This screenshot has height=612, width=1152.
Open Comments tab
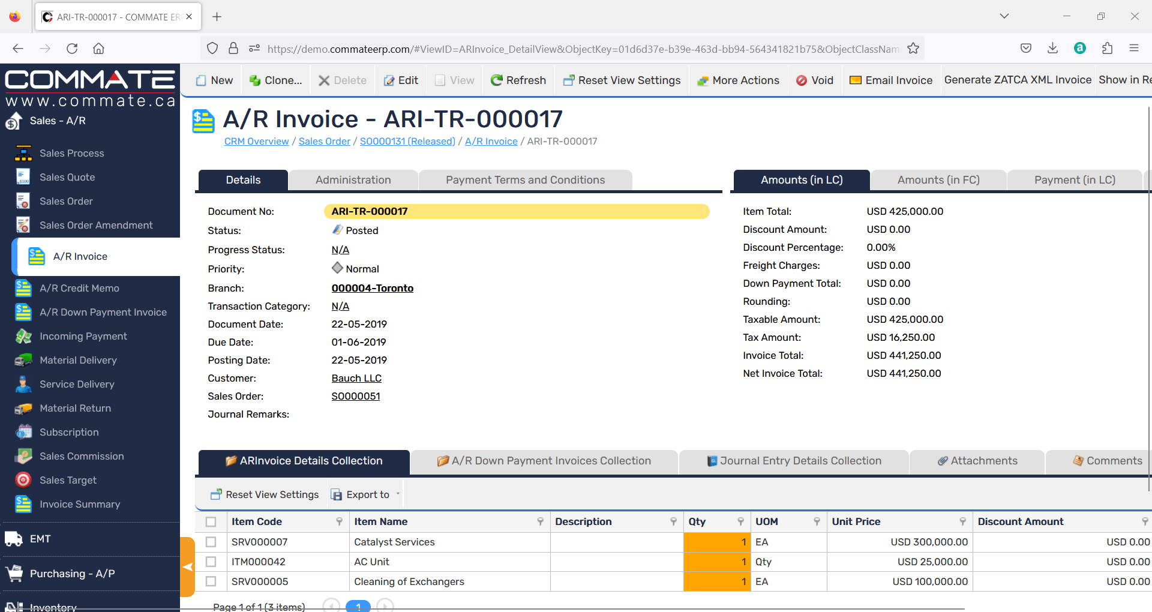pyautogui.click(x=1107, y=461)
